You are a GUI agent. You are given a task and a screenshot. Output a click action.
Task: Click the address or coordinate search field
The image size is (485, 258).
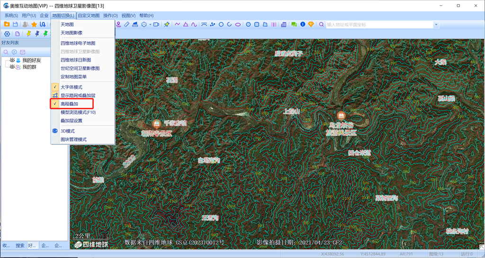(x=379, y=25)
